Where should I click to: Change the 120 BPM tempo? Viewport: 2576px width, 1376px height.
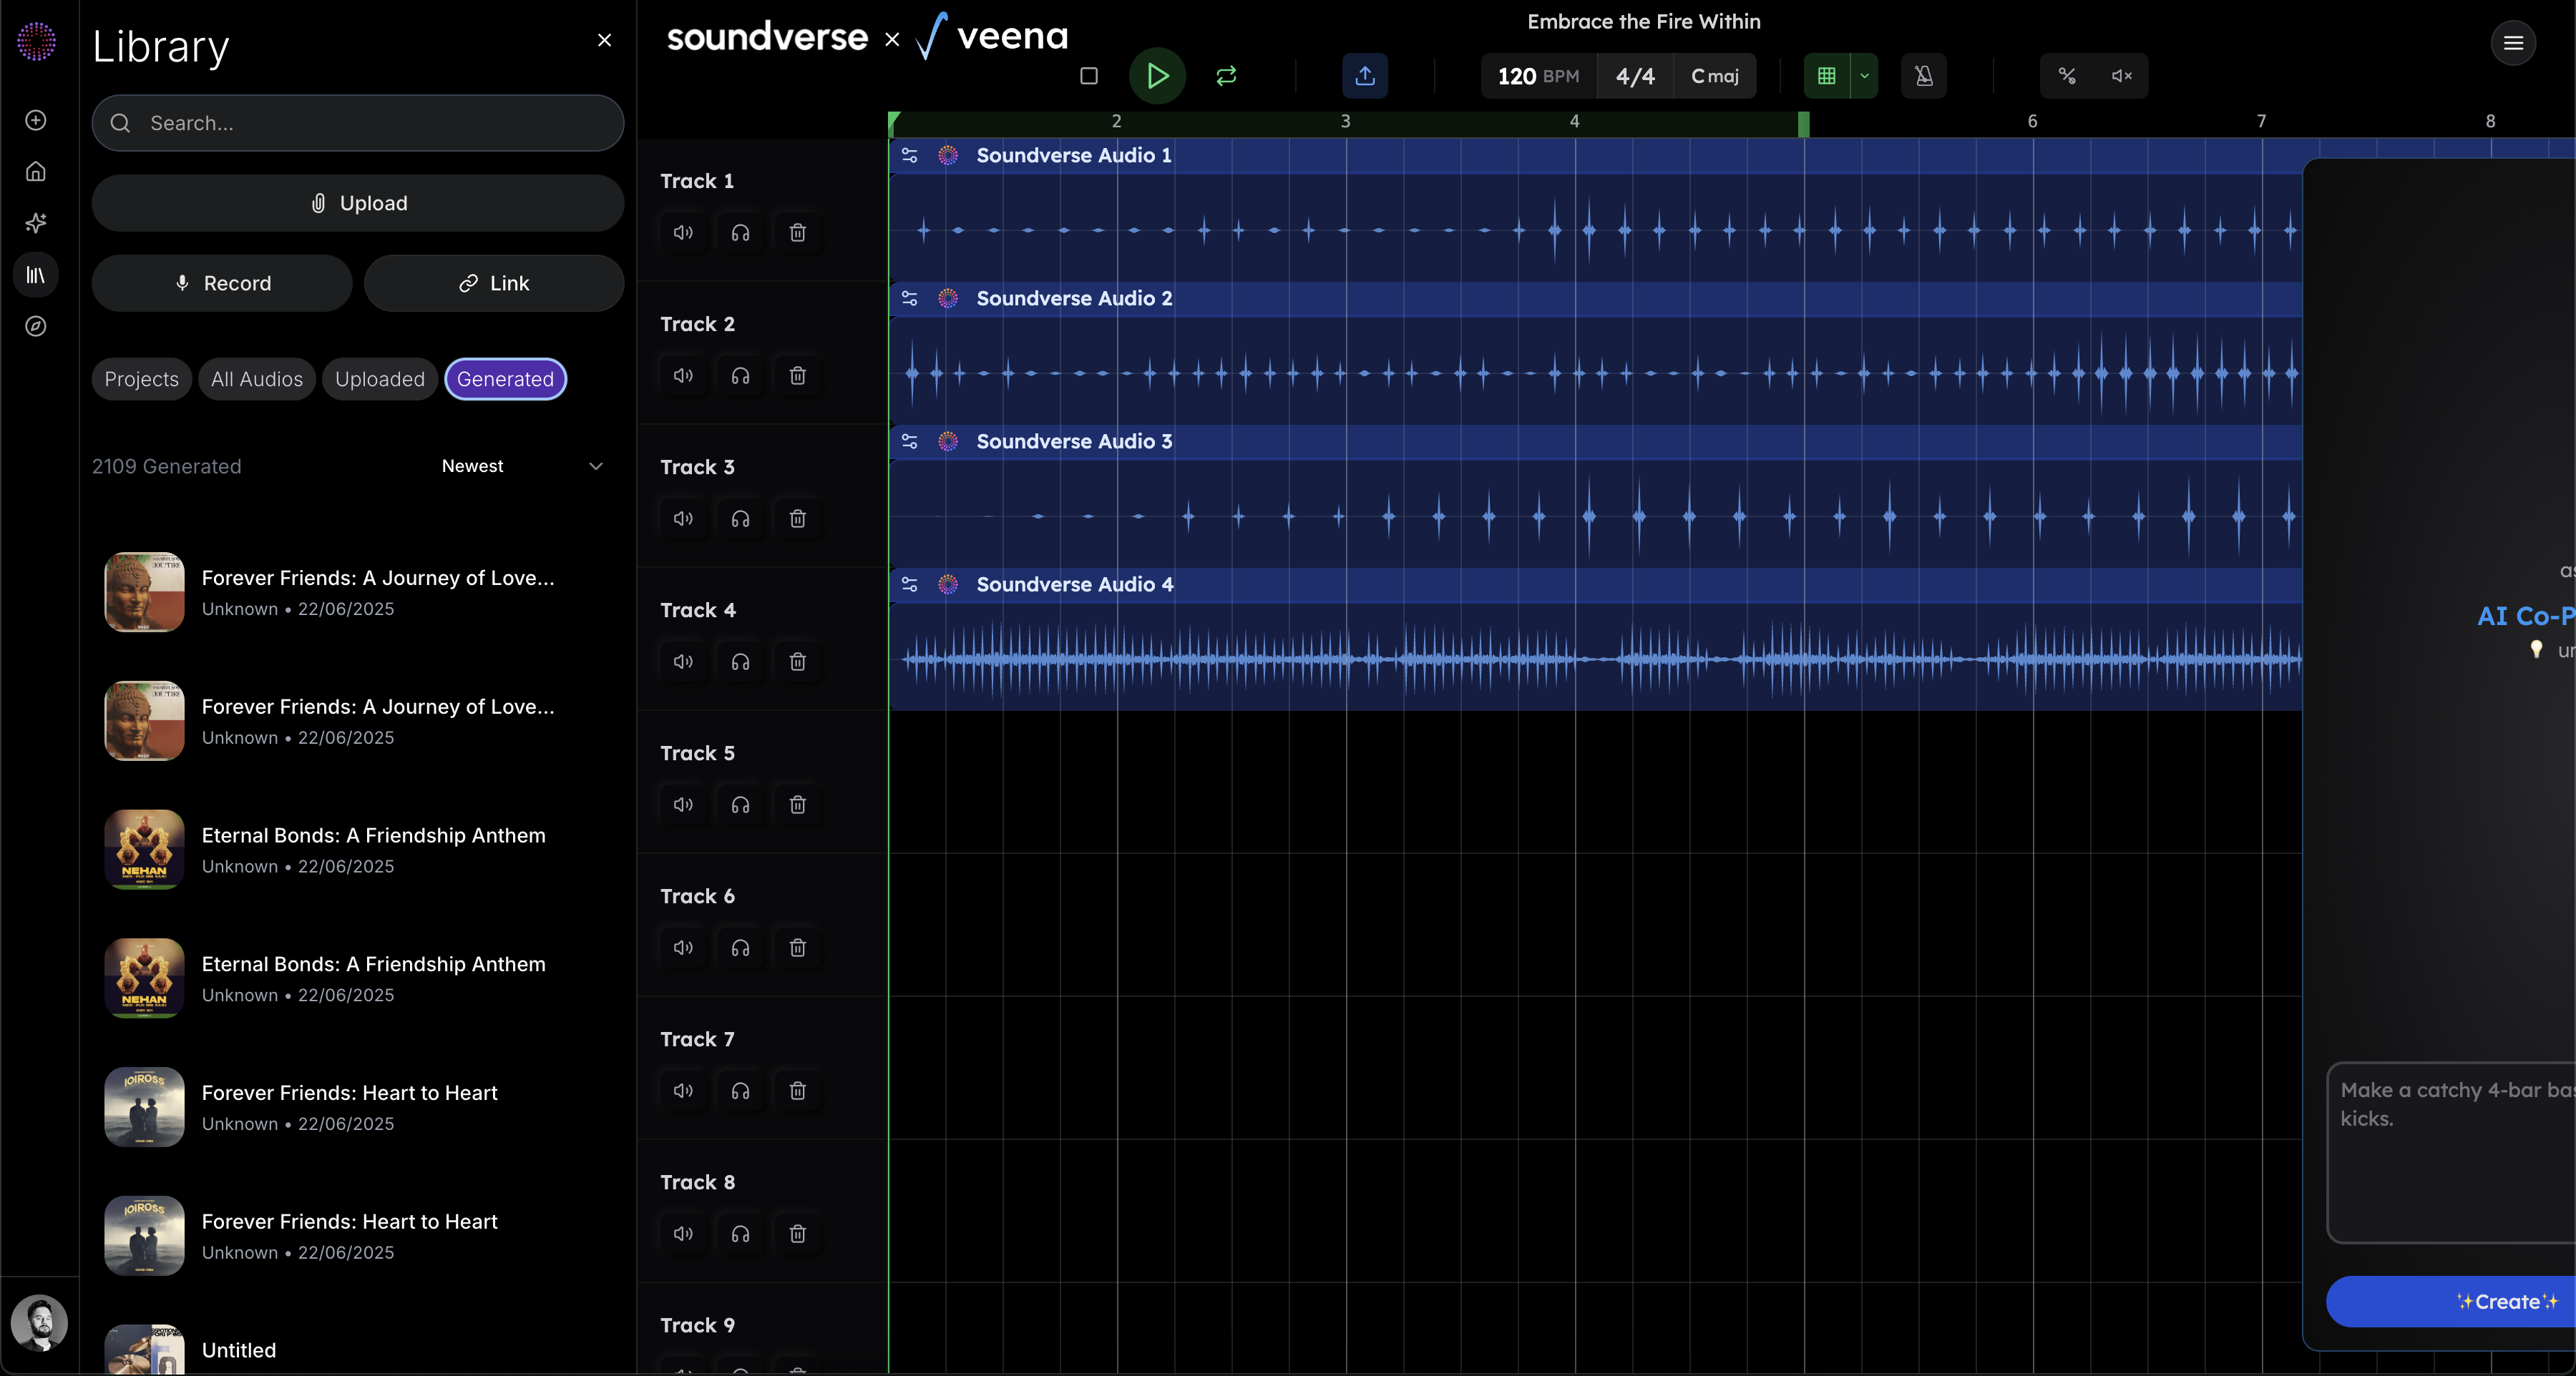(x=1539, y=76)
